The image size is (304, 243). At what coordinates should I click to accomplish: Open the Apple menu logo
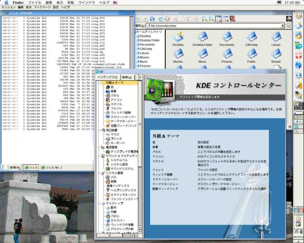pyautogui.click(x=6, y=2)
